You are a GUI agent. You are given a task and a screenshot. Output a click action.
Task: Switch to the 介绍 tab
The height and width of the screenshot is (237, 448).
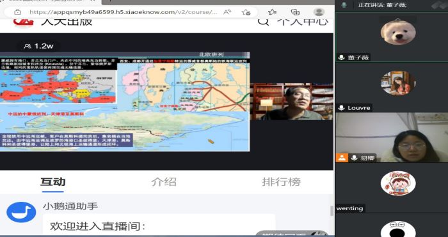click(x=164, y=181)
